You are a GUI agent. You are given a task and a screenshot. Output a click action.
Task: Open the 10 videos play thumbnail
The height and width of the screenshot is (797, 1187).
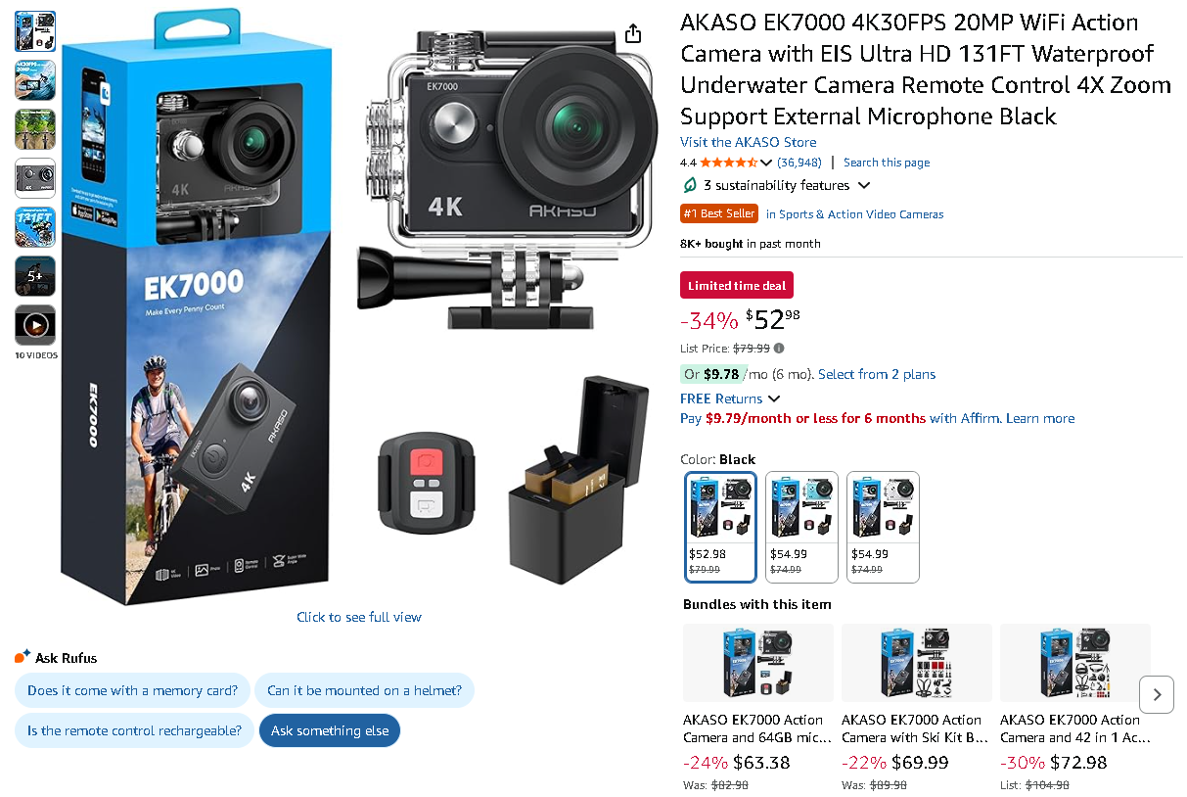pos(35,325)
